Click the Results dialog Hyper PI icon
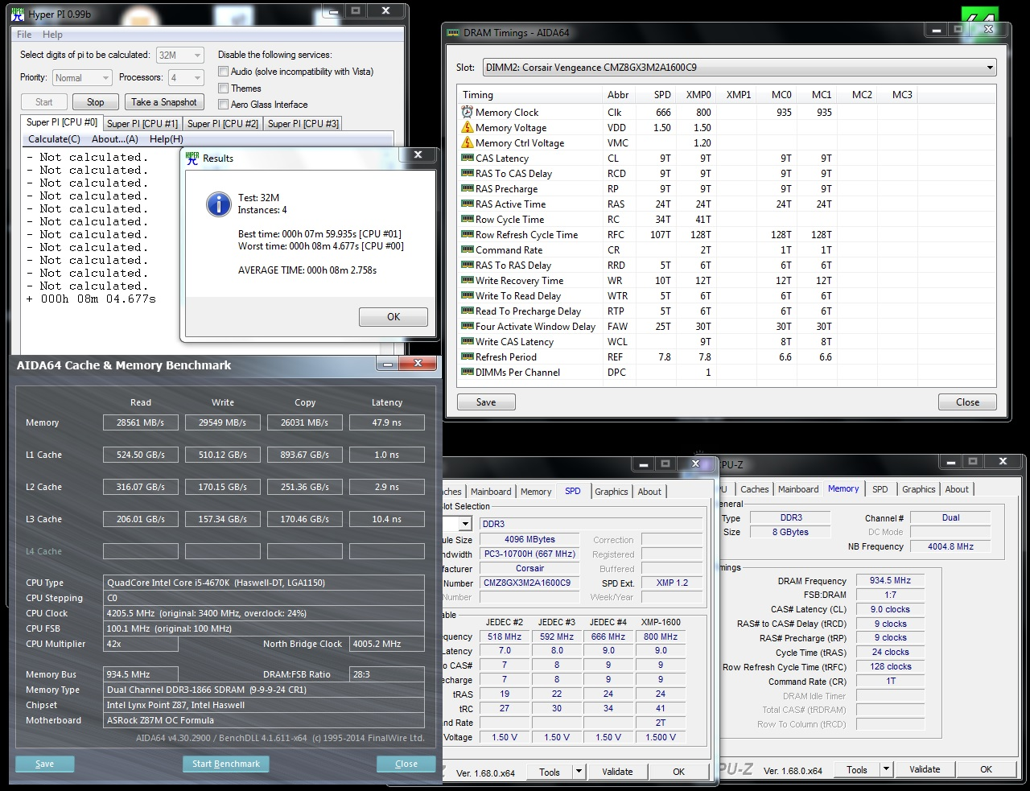Screen dimensions: 1030x791 (x=192, y=158)
